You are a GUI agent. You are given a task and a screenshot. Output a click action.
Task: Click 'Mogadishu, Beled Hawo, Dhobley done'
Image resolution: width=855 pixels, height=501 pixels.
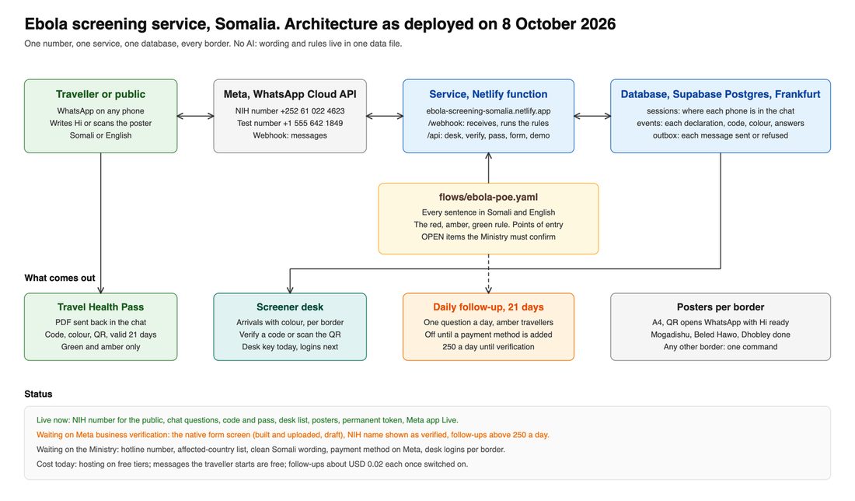click(721, 335)
